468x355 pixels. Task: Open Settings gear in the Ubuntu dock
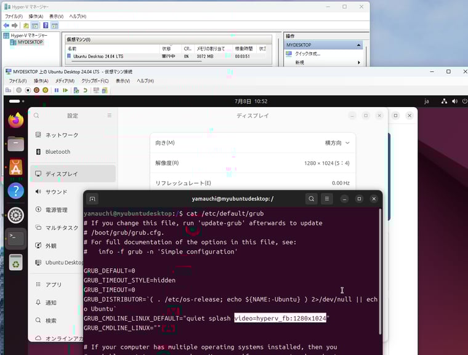point(16,215)
